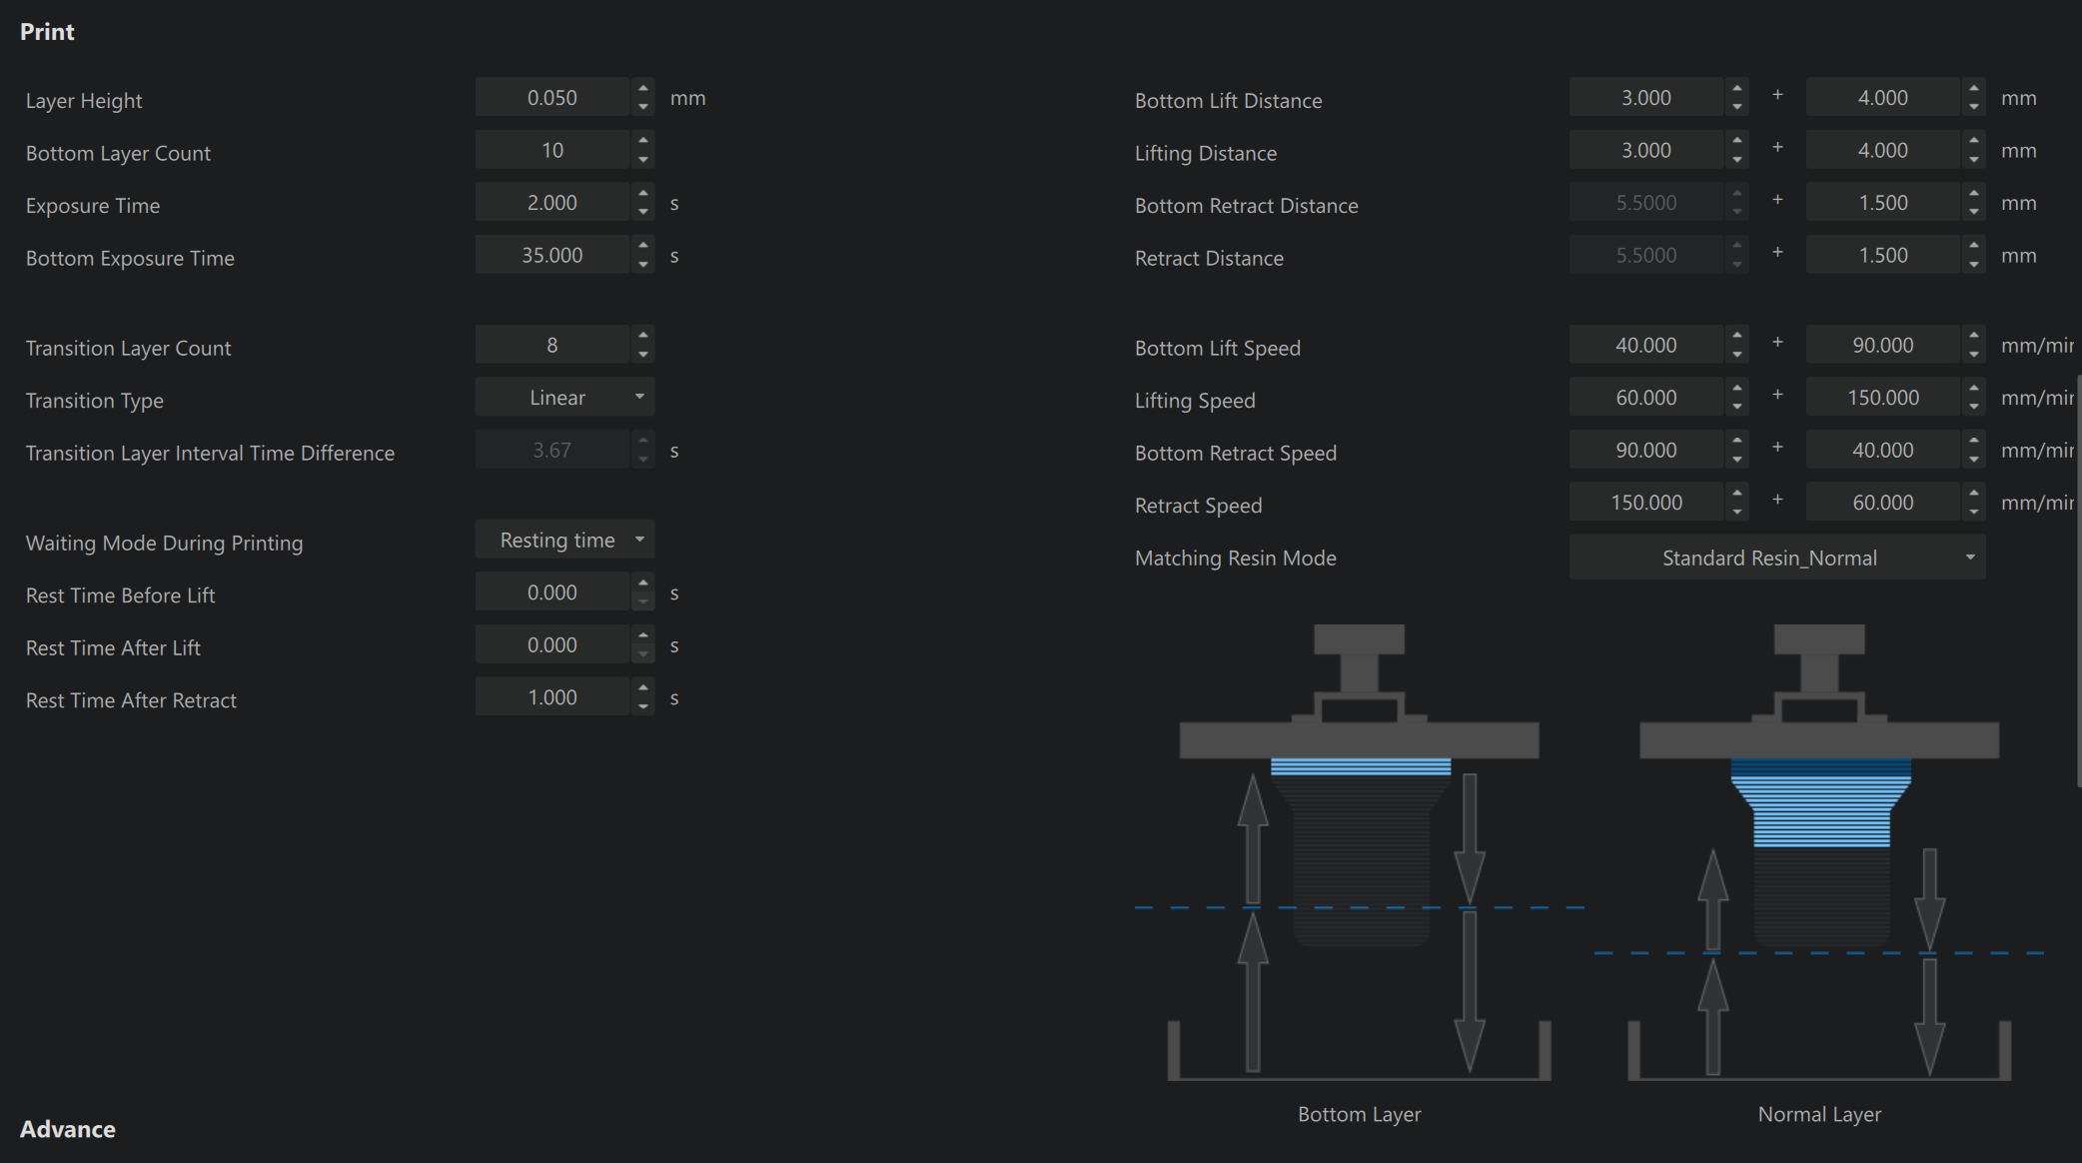The image size is (2082, 1163).
Task: Open the Transition Type dropdown
Action: coord(564,398)
